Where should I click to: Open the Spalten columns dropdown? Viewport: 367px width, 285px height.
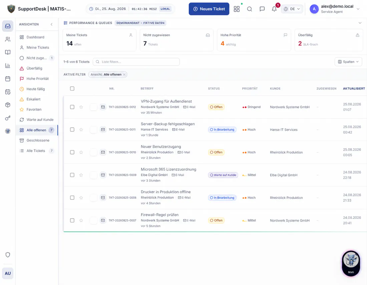(348, 62)
